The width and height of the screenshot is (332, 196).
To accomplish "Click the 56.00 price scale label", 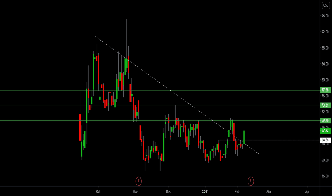I will point(325,176).
